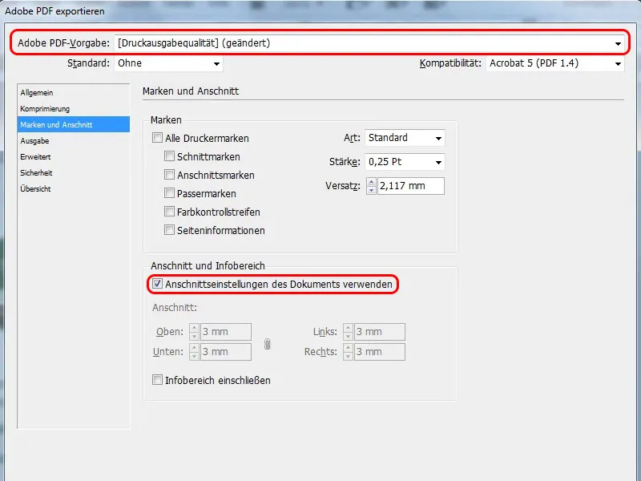This screenshot has width=641, height=481.
Task: Go to the Komprimierung section
Action: pos(74,109)
